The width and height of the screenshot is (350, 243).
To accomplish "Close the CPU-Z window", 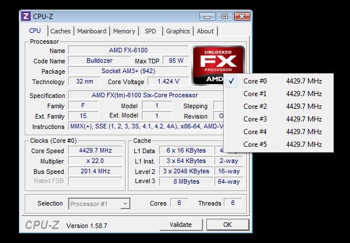I will click(242, 17).
